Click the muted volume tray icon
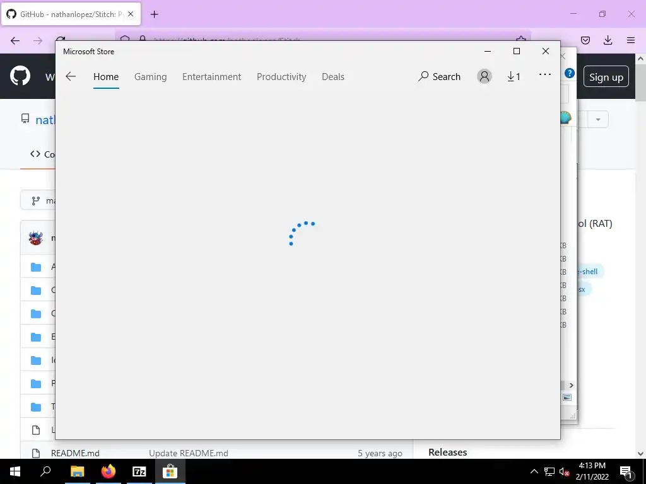This screenshot has width=646, height=484. tap(565, 471)
